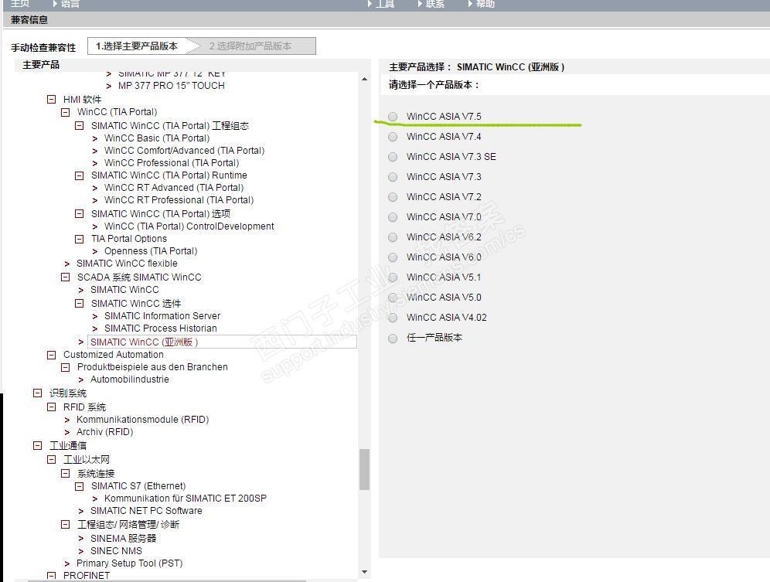This screenshot has height=582, width=770.
Task: Collapse the 工业以太网 node
Action: pos(51,460)
